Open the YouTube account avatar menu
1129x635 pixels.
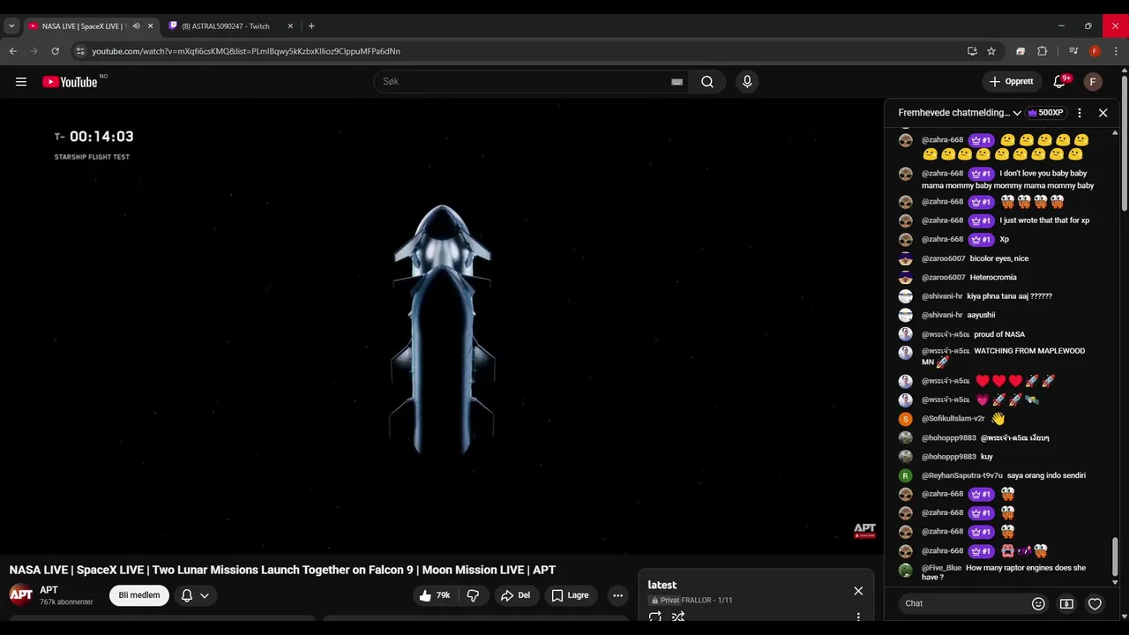tap(1093, 82)
